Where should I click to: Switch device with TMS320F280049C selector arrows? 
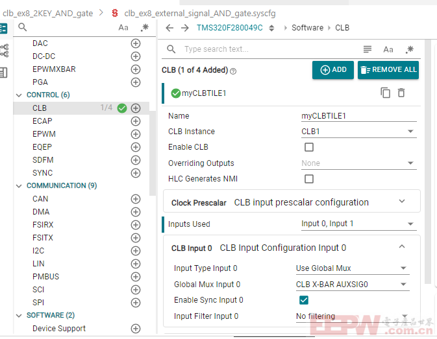(x=271, y=28)
